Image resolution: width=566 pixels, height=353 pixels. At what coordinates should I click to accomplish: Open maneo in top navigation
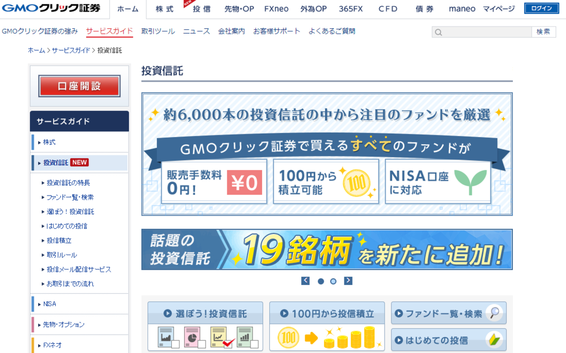pyautogui.click(x=462, y=9)
